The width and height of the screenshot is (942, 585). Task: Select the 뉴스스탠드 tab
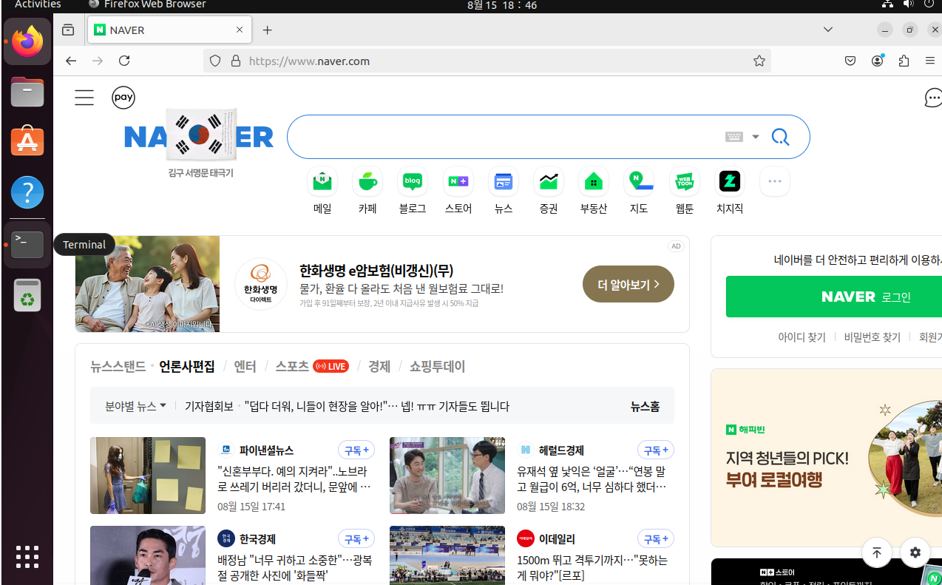click(118, 366)
